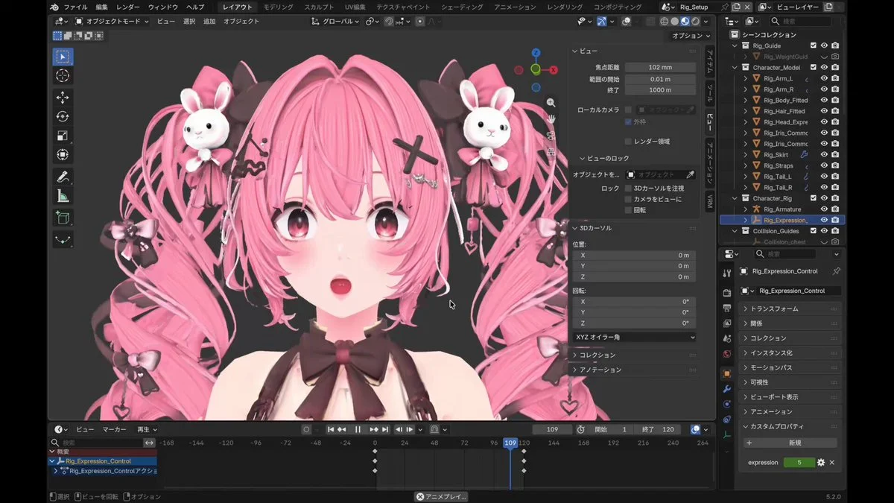Click the viewport pan hand icon

pos(551,119)
